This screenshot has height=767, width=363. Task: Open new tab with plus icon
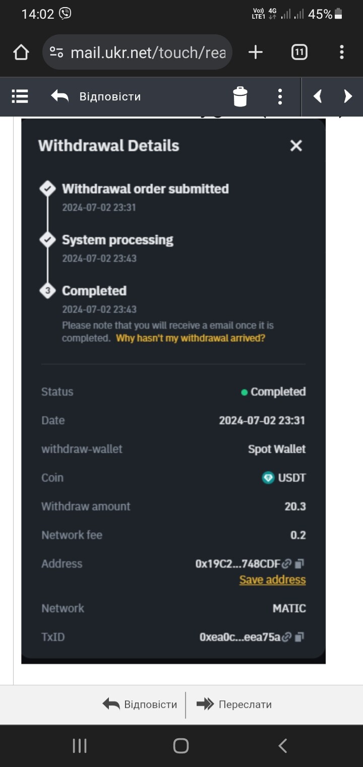tap(256, 52)
